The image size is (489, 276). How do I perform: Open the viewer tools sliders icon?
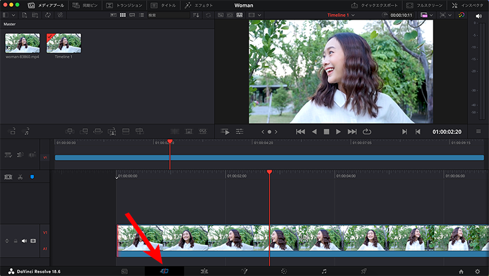click(240, 132)
